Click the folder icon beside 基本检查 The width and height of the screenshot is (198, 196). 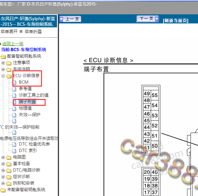pyautogui.click(x=9, y=164)
